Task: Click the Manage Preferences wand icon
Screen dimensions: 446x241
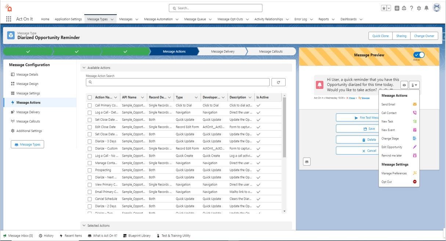Action: click(x=415, y=173)
